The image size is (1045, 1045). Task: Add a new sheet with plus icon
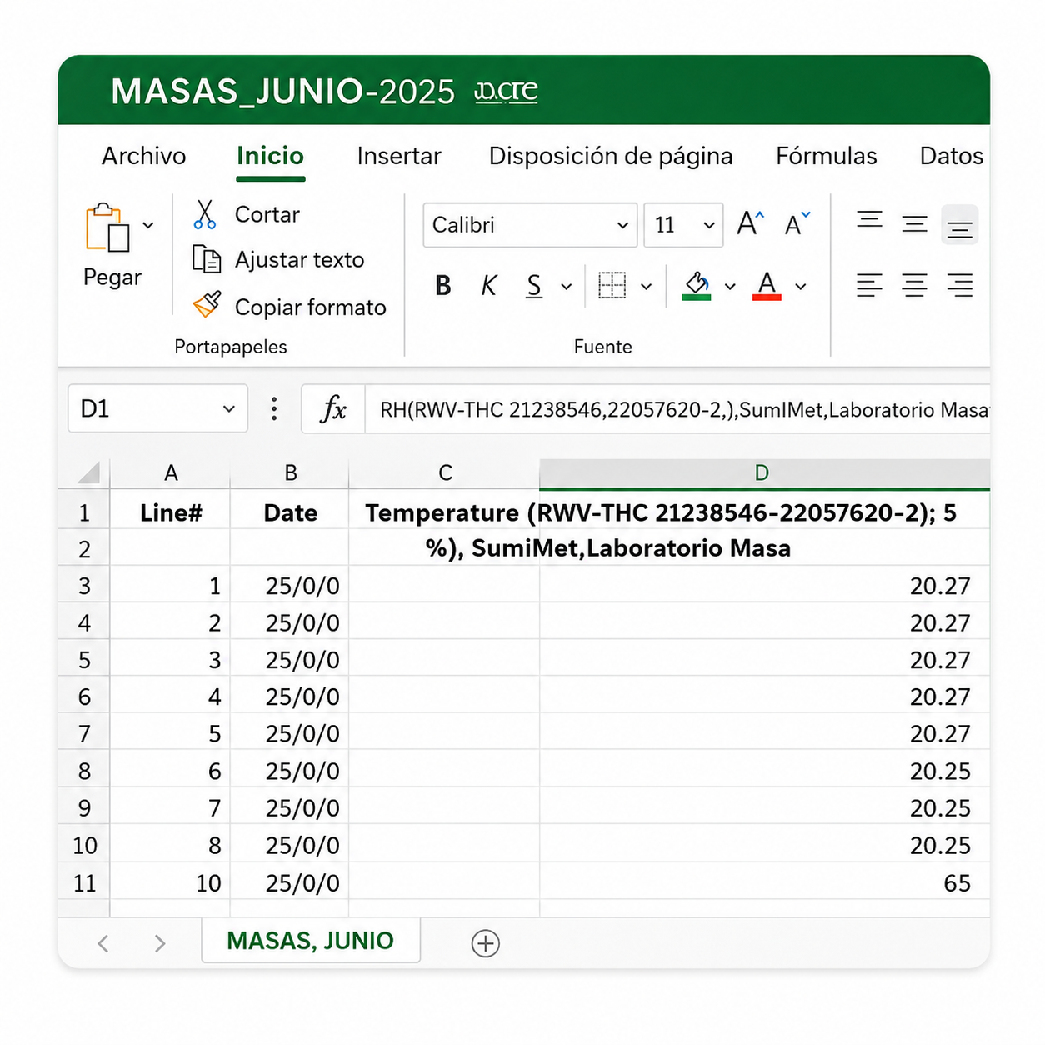(486, 943)
